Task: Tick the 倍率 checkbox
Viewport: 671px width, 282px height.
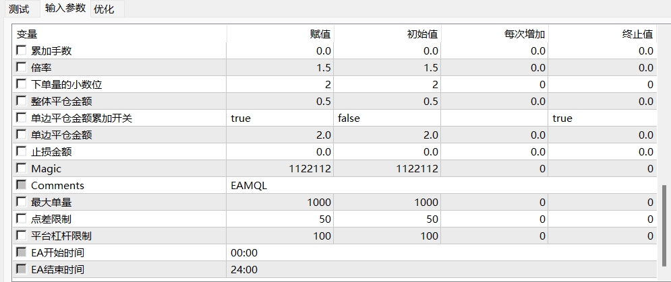Action: tap(22, 67)
